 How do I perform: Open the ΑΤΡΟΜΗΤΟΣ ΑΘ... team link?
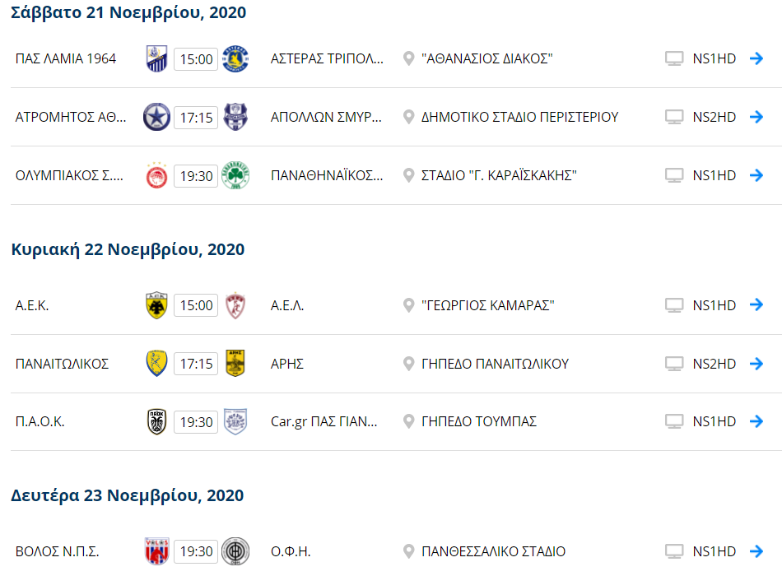click(x=72, y=117)
